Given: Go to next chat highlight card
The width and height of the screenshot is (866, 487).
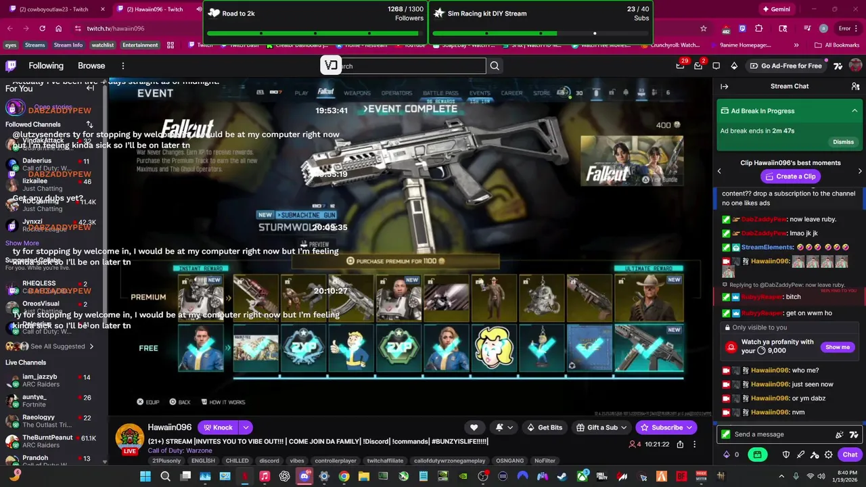Looking at the screenshot, I should (x=860, y=171).
